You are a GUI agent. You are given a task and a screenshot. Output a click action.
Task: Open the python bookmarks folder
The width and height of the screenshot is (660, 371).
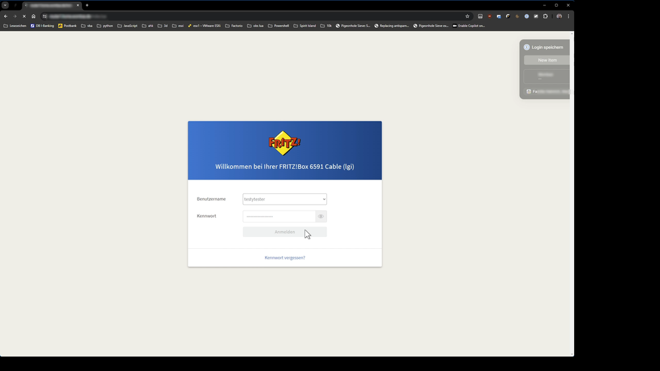coord(105,26)
